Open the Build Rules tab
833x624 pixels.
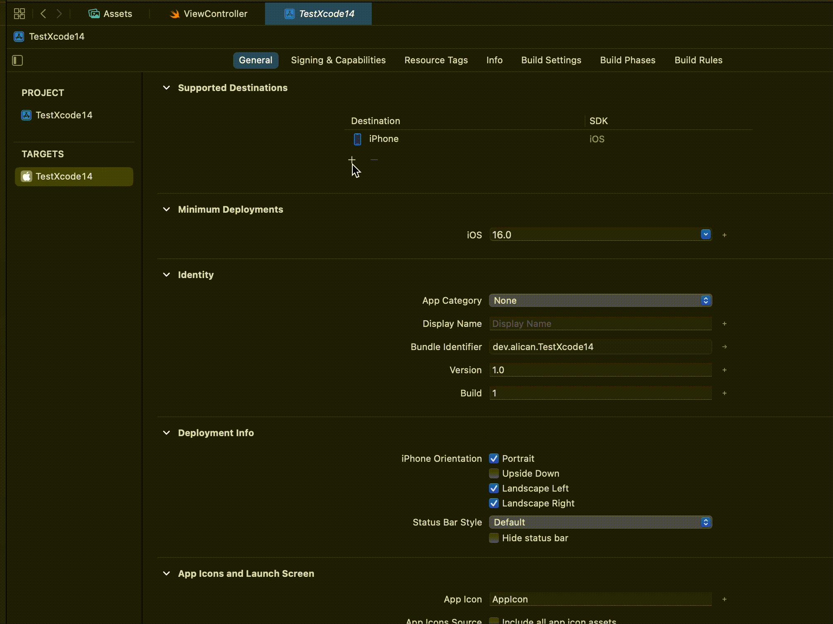coord(698,60)
